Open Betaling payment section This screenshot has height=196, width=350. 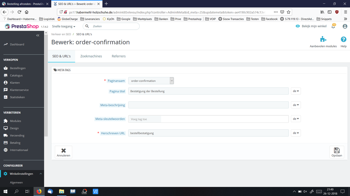click(15, 143)
